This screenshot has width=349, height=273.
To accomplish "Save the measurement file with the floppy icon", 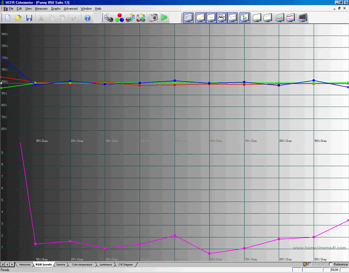I will [x=29, y=17].
